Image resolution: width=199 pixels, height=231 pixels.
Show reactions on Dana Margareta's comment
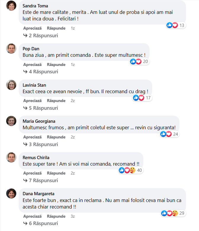pos(173,213)
